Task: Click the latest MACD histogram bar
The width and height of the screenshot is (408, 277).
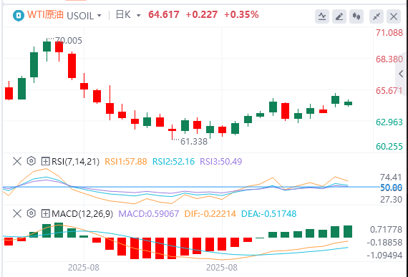Action: pyautogui.click(x=348, y=231)
